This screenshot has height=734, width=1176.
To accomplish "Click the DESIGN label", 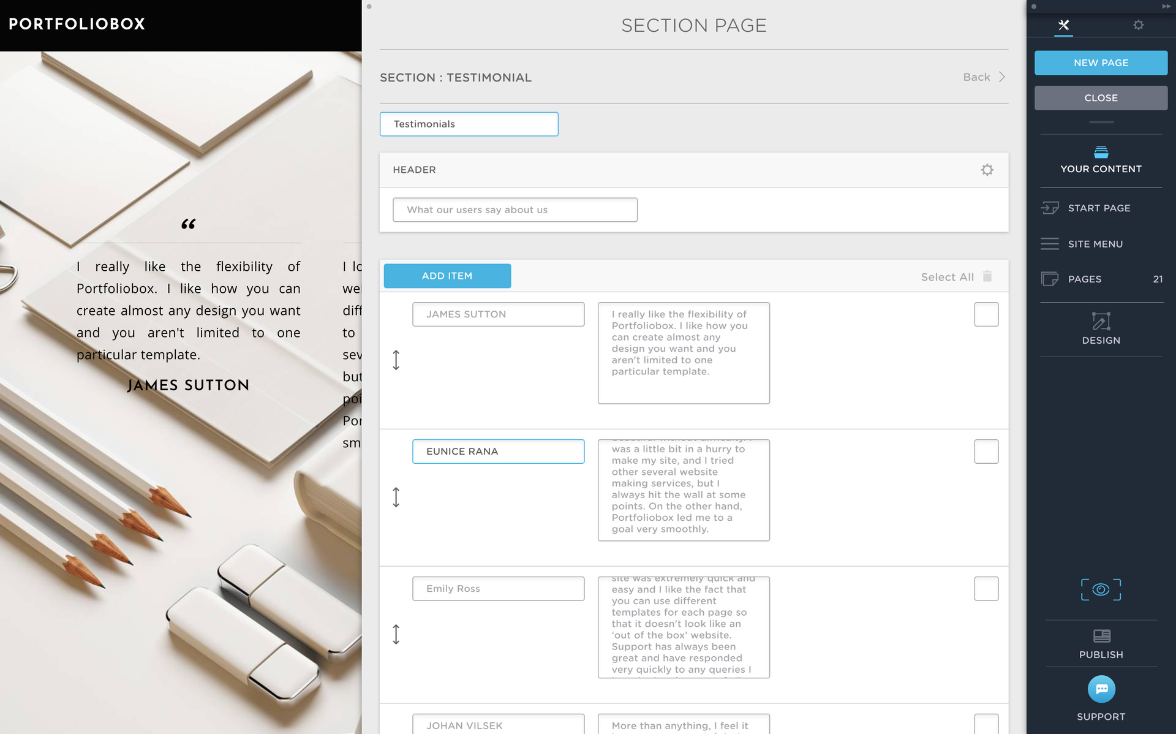I will 1101,340.
